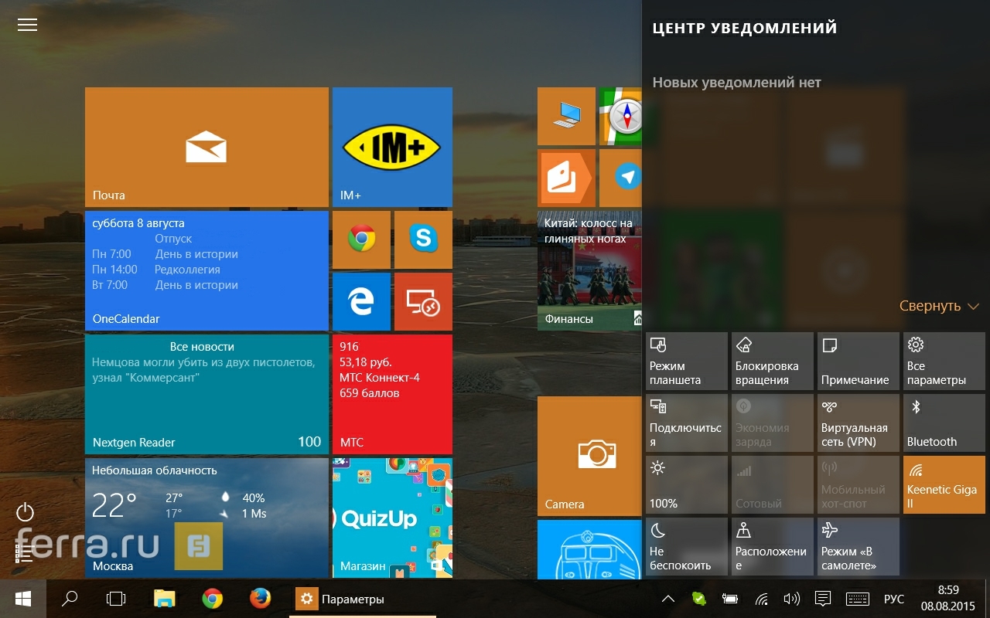Open the Skype tile

(423, 239)
